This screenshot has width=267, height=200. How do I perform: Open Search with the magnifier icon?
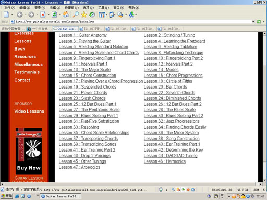76,15
